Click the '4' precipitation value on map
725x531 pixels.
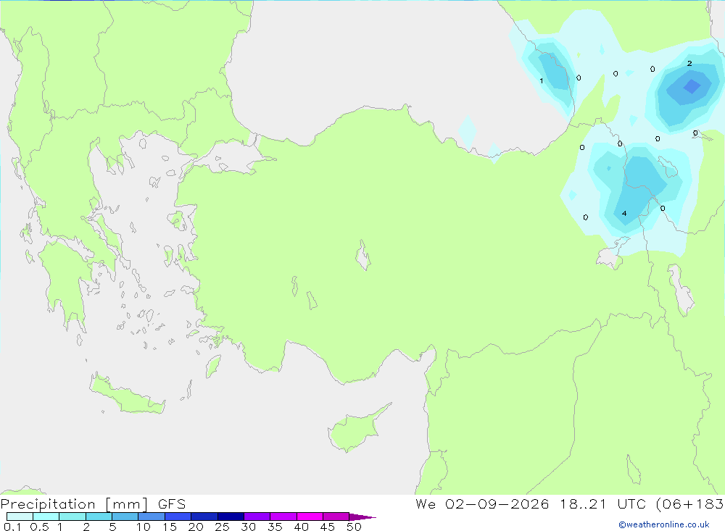click(624, 214)
